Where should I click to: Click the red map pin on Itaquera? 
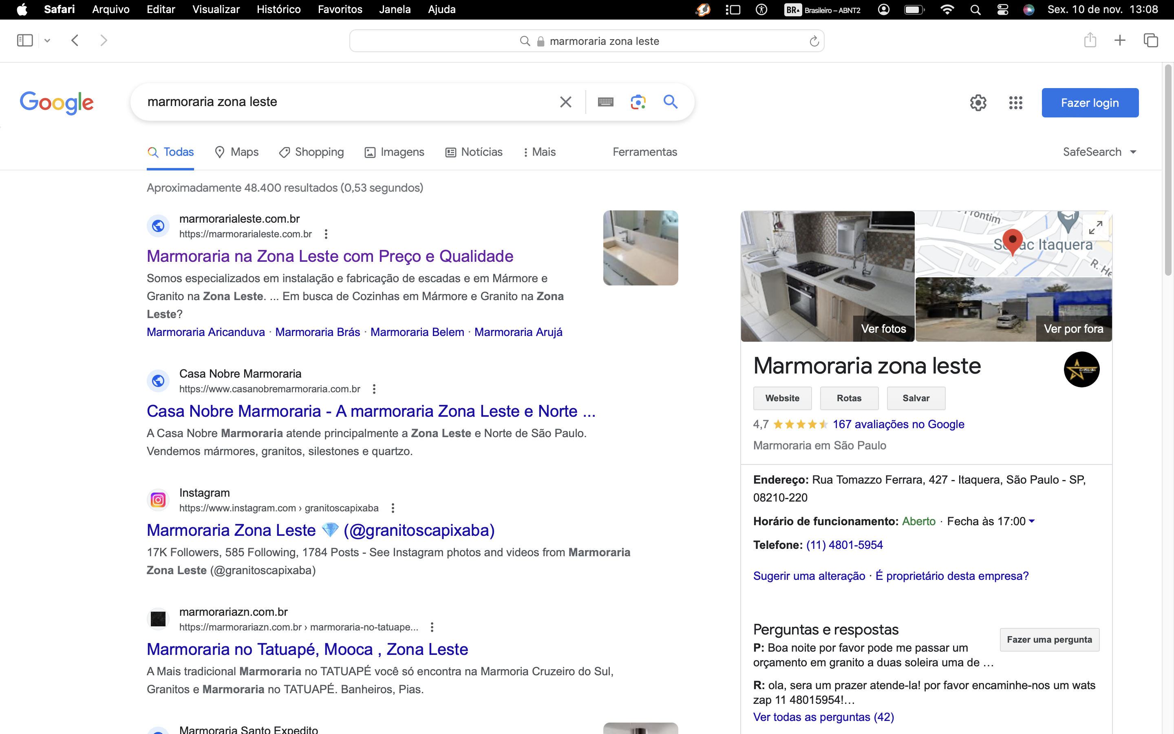[x=1013, y=242]
